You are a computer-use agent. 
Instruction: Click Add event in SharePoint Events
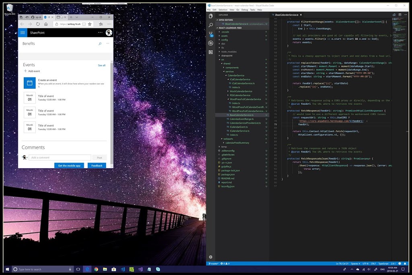(x=32, y=71)
